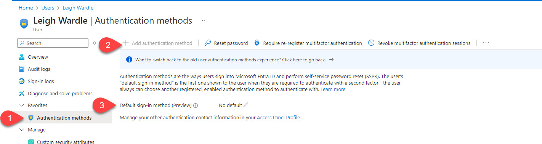Viewport: 542px width, 144px height.
Task: Click the Sign-in logs circular arrow icon
Action: pos(22,81)
